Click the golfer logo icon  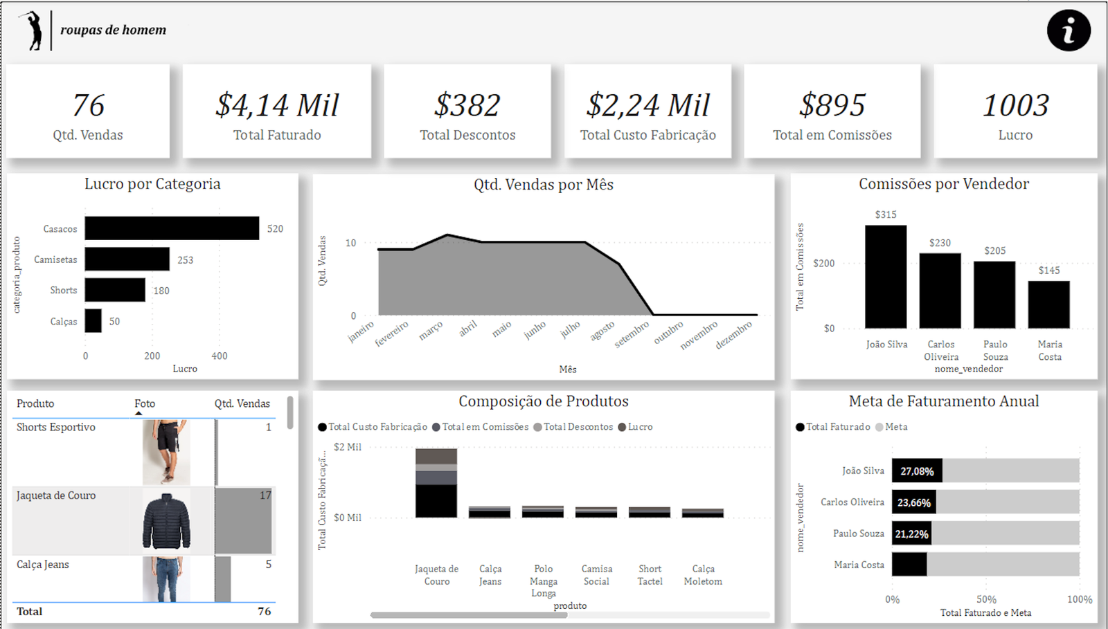(x=32, y=30)
